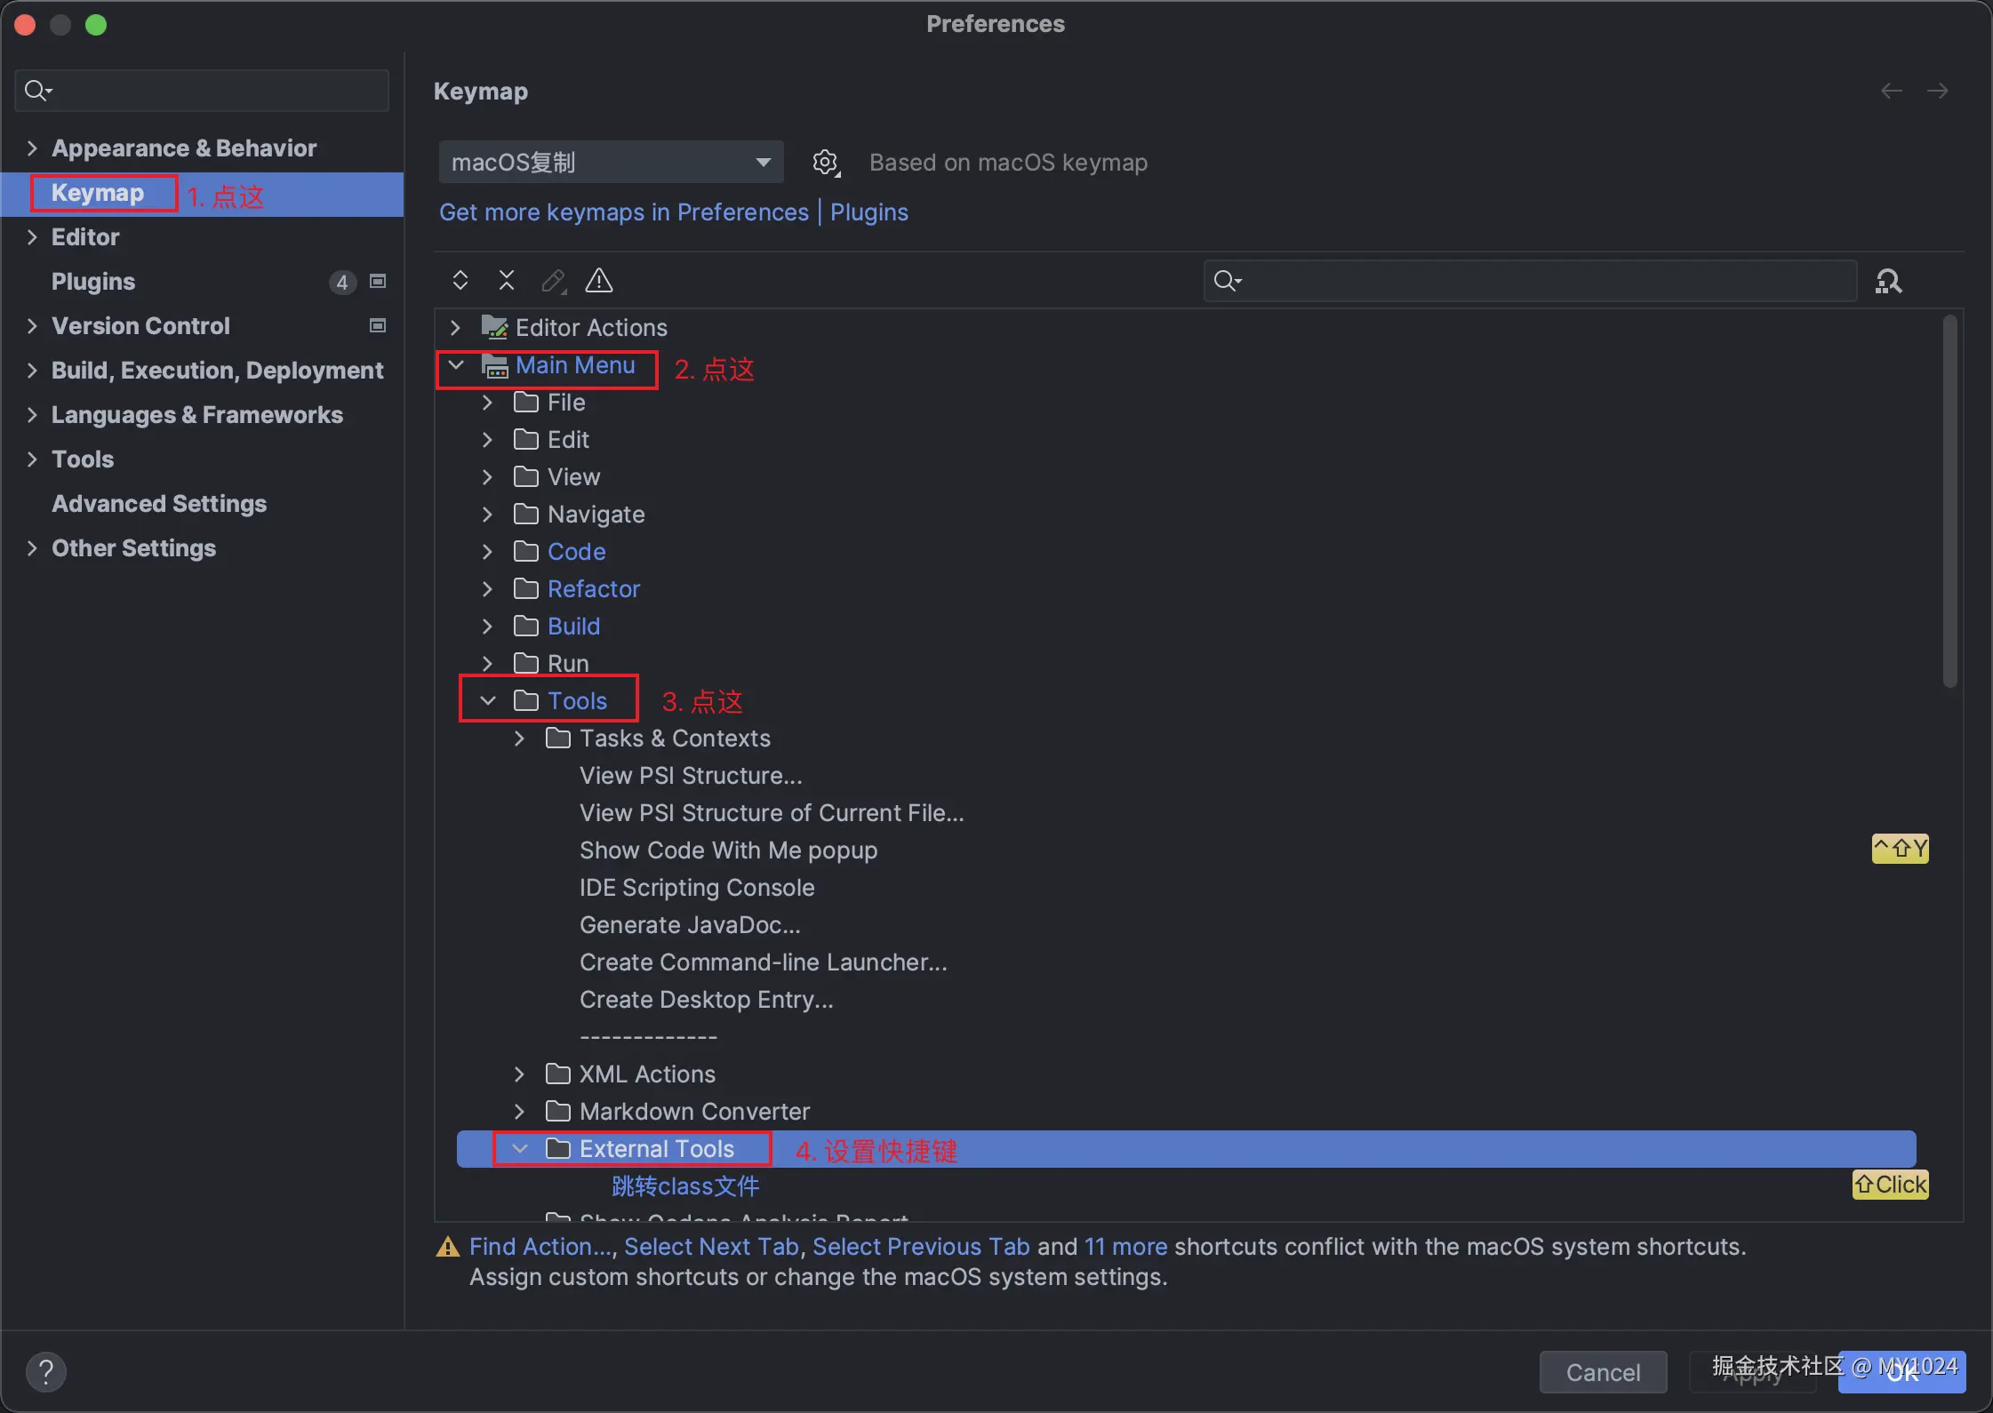Click the edit shortcut pencil icon
The width and height of the screenshot is (1993, 1413).
(554, 281)
